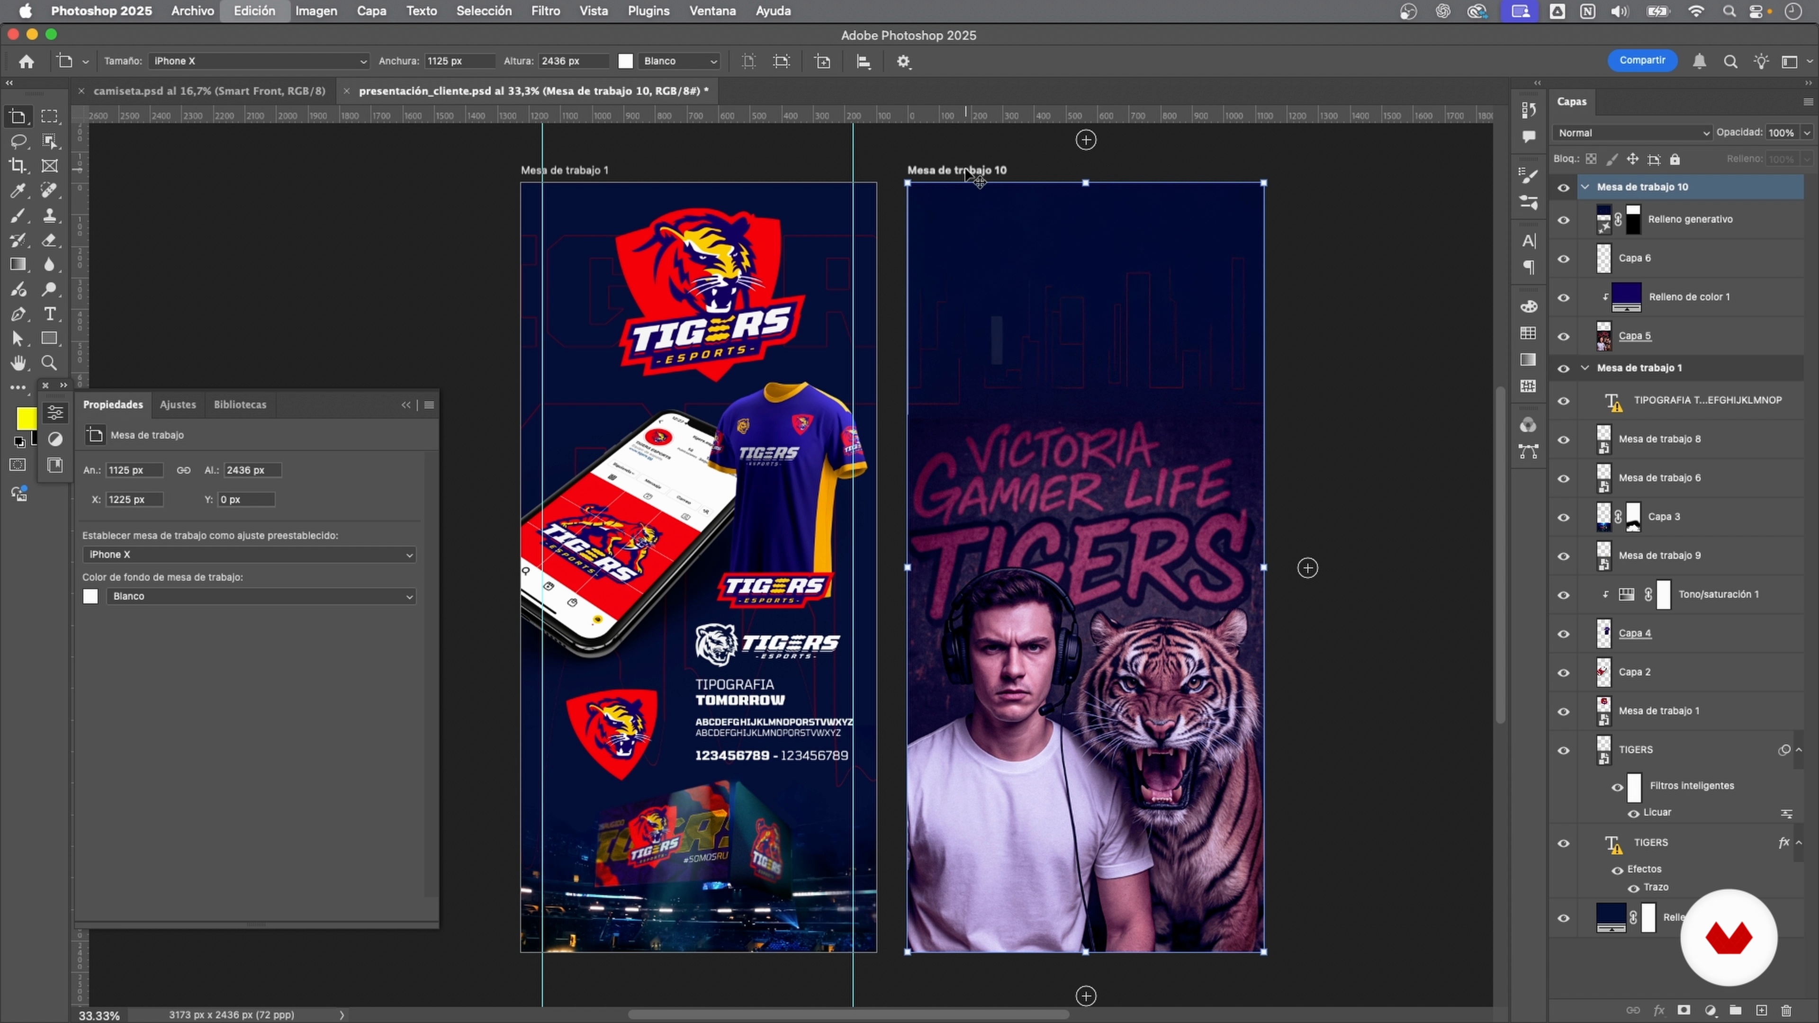Viewport: 1819px width, 1023px height.
Task: Select the Crop tool
Action: (x=18, y=166)
